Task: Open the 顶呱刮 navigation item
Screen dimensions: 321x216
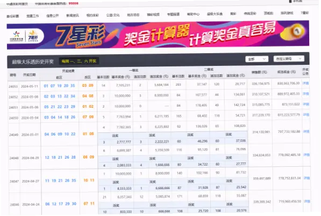Action: pyautogui.click(x=269, y=13)
